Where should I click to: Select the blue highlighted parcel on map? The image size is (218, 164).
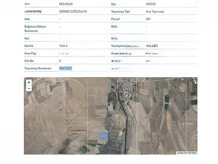coord(104,135)
